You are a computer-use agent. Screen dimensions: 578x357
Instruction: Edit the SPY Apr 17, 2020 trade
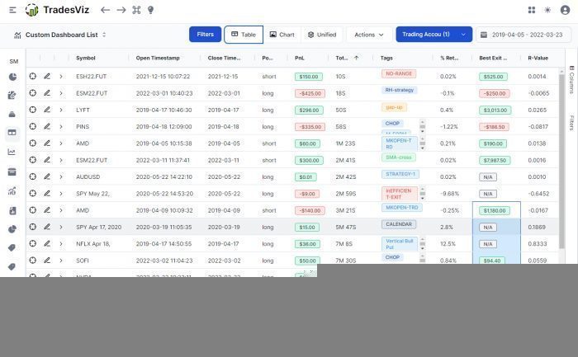47,227
